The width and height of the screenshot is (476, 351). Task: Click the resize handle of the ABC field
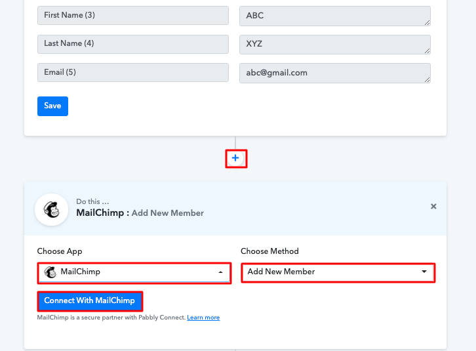click(427, 23)
